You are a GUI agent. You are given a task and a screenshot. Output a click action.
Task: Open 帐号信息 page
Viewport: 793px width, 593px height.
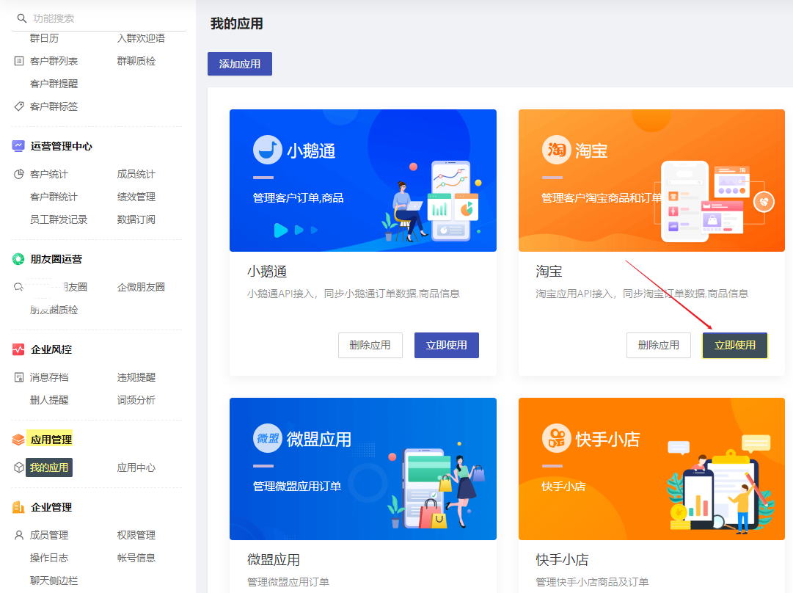click(136, 558)
